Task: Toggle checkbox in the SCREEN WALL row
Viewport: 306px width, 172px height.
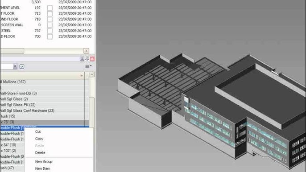Action: click(50, 25)
